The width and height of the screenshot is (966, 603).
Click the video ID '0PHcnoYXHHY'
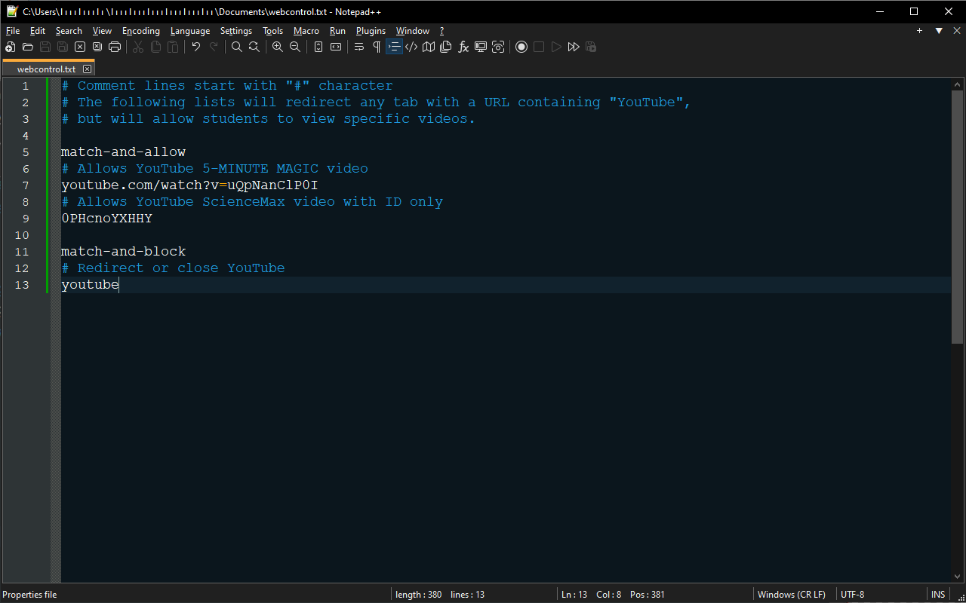[x=106, y=218]
